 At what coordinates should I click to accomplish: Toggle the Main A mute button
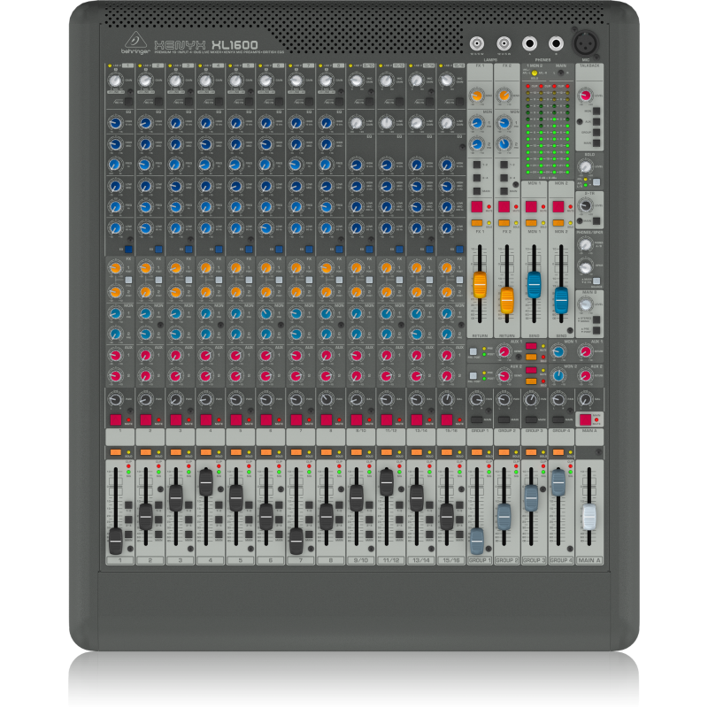click(585, 419)
